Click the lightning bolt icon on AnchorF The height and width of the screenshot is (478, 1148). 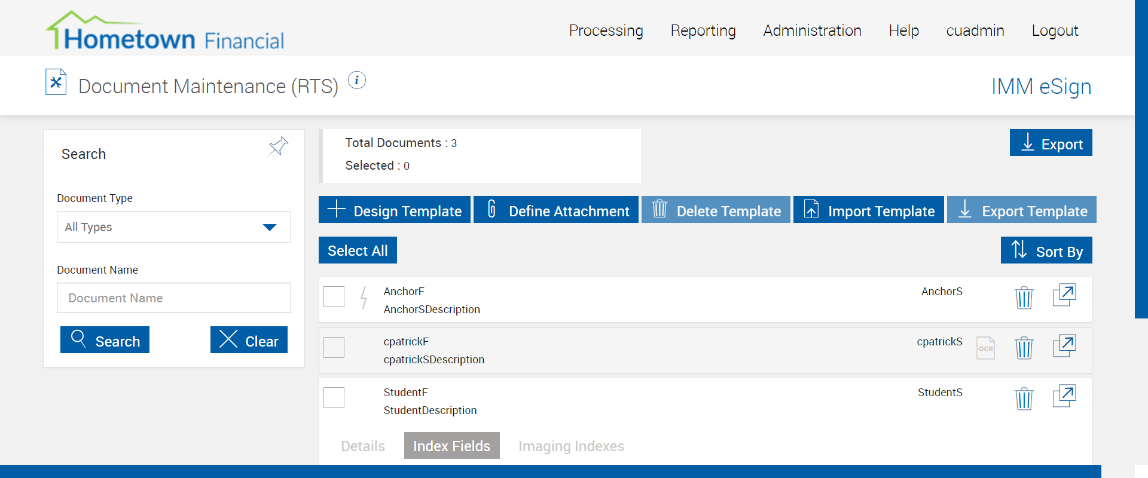click(363, 297)
